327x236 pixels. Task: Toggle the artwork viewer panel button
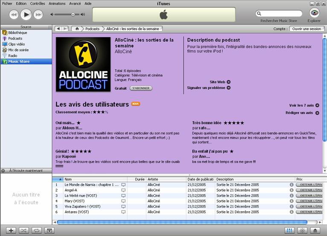click(50, 230)
